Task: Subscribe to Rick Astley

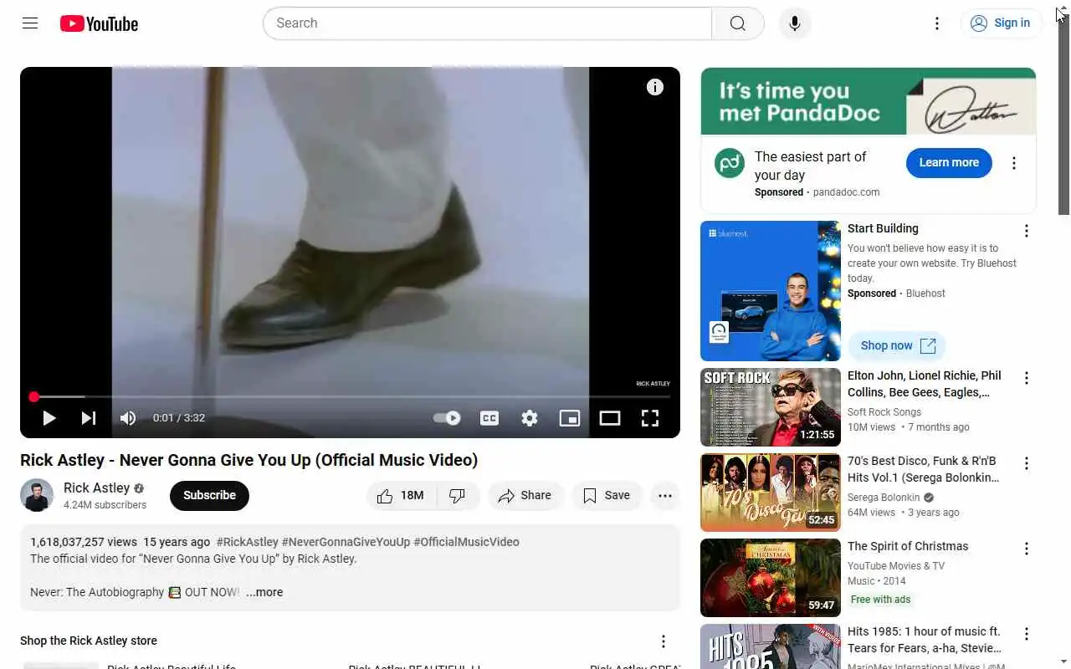Action: coord(209,496)
